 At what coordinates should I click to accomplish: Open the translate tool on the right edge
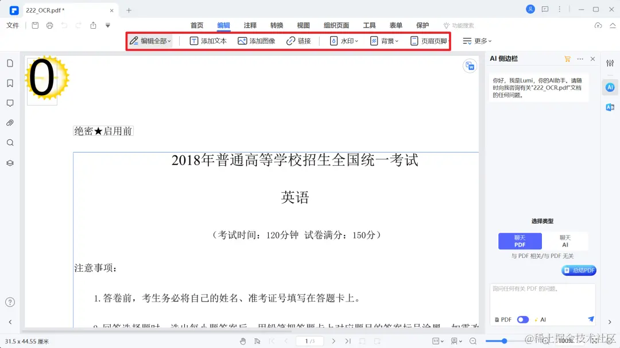[x=610, y=106]
